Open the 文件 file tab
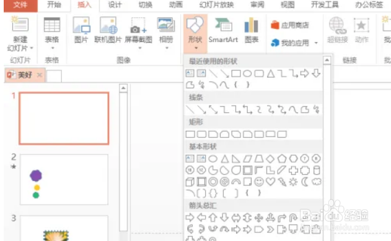This screenshot has width=391, height=241. pos(20,5)
